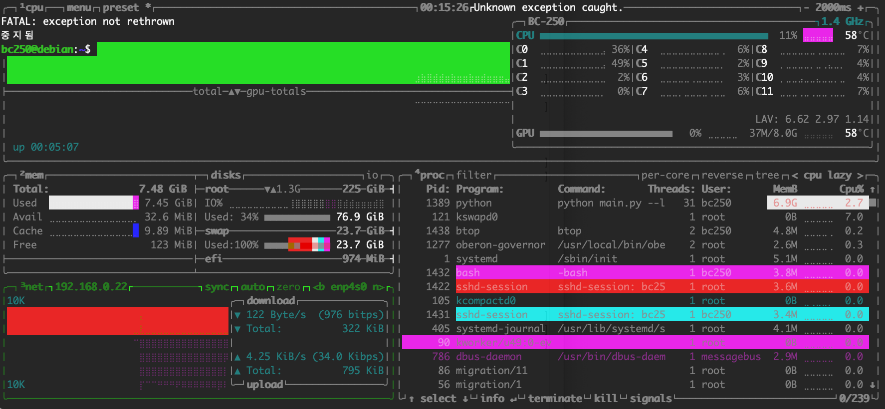Select next network interface with n arrow

pyautogui.click(x=378, y=287)
